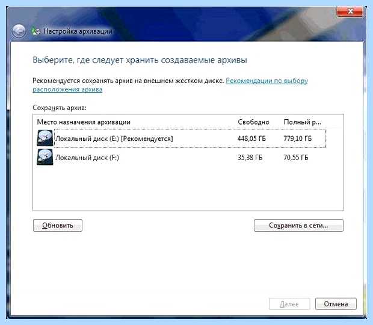373x325 pixels.
Task: Click the Настройка архивации title text
Action: [78, 31]
